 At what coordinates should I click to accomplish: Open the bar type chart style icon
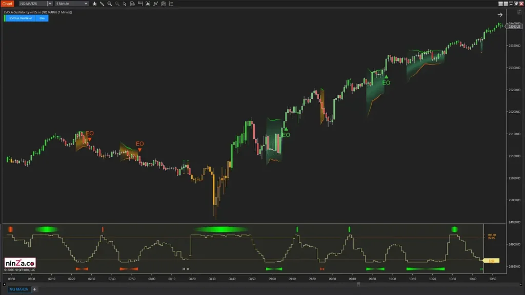point(94,4)
